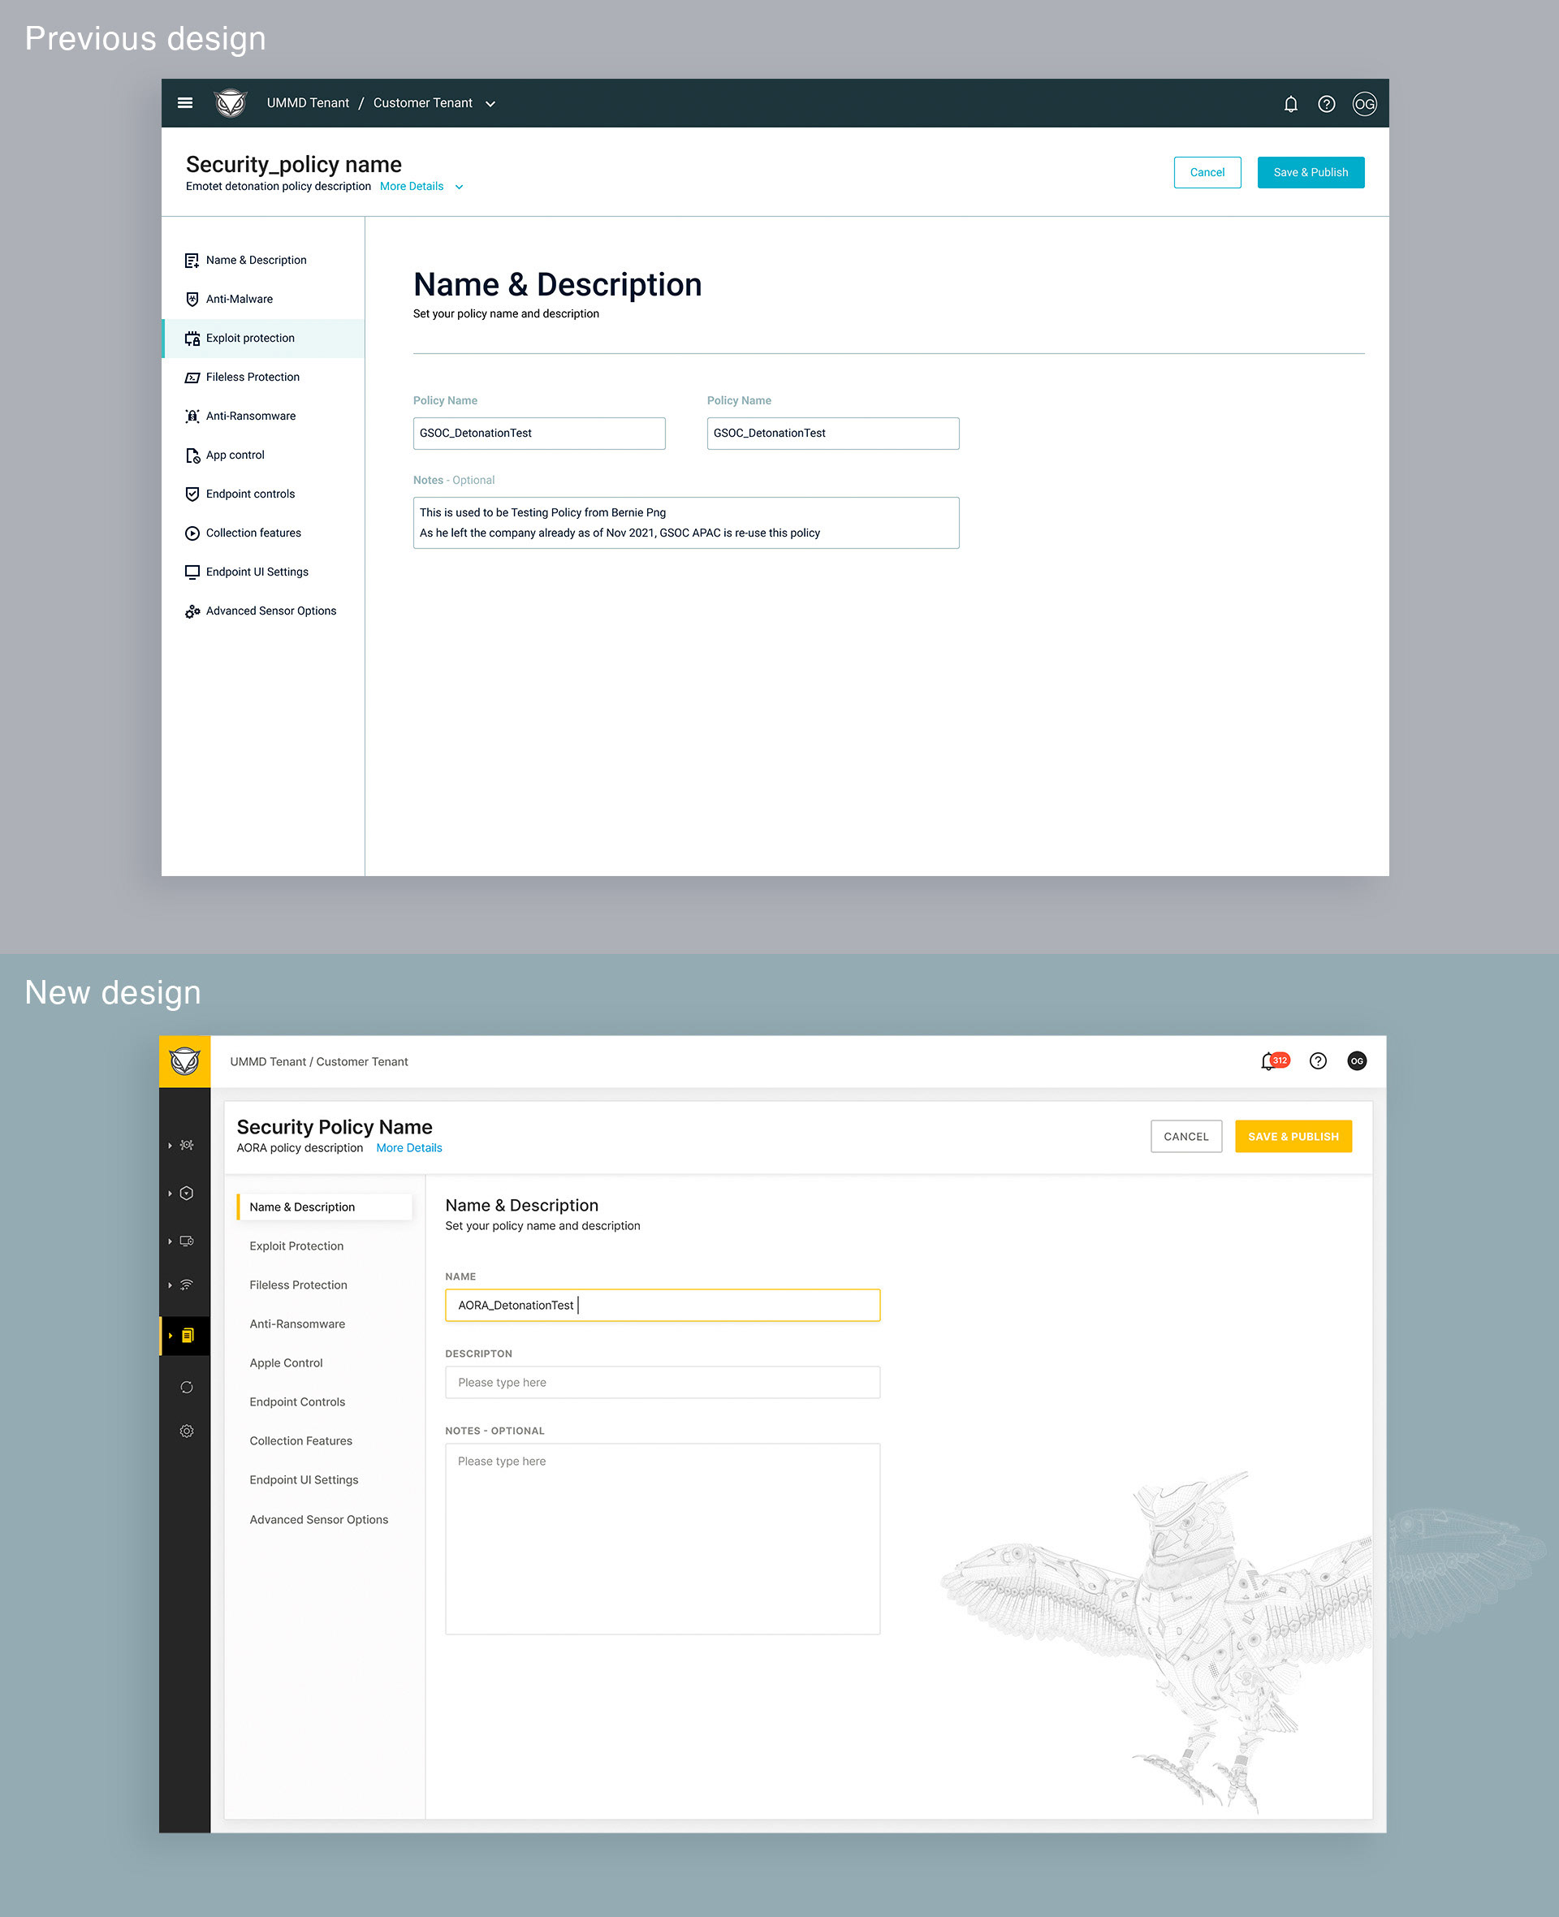Select Endpoint UI Settings, previous design sidebar
The height and width of the screenshot is (1917, 1559).
pos(264,572)
